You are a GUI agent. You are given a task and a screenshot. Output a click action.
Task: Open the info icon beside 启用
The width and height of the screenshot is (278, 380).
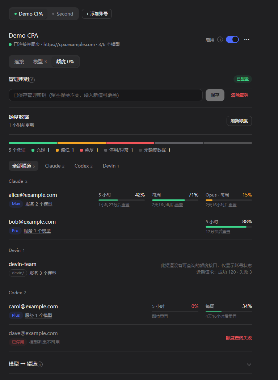pyautogui.click(x=220, y=39)
